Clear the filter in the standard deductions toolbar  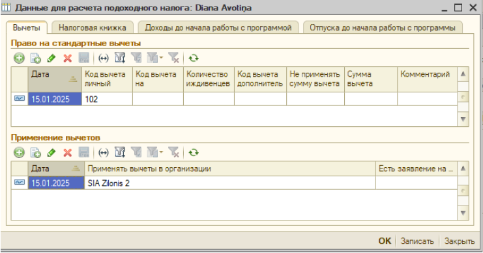(174, 58)
